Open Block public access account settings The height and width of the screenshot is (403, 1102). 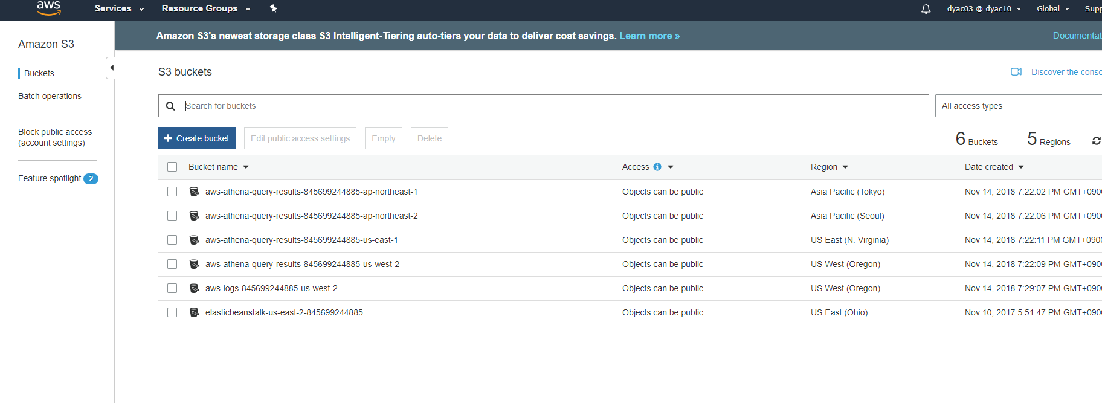tap(55, 137)
